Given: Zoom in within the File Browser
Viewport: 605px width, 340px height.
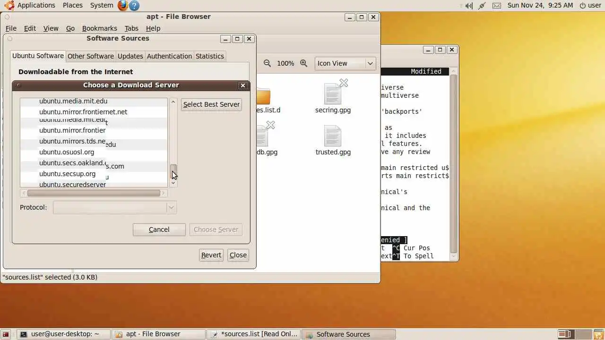Looking at the screenshot, I should click(304, 63).
